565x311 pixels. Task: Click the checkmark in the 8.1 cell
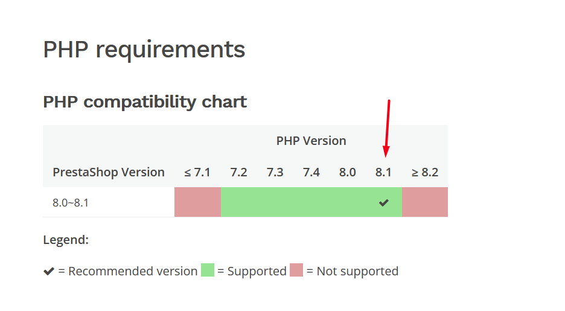[384, 202]
